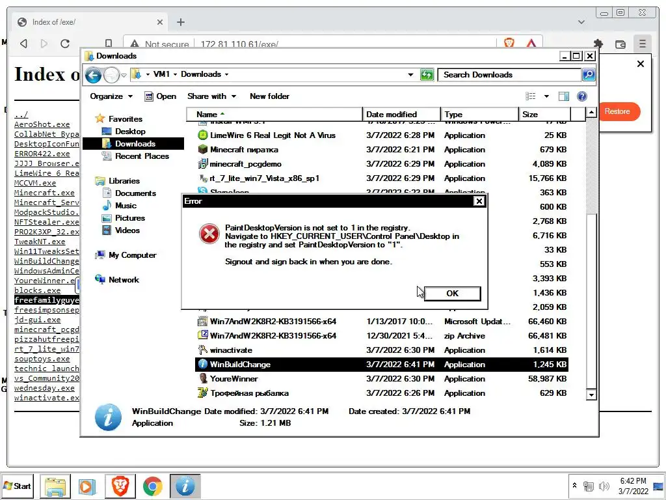Screen dimensions: 666x500
Task: Open Music library in navigation pane
Action: pos(120,205)
